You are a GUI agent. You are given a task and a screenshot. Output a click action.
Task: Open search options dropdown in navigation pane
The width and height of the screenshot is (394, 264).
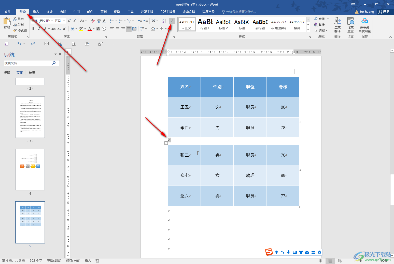point(58,63)
